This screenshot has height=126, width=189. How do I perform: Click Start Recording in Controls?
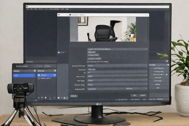click(159, 72)
